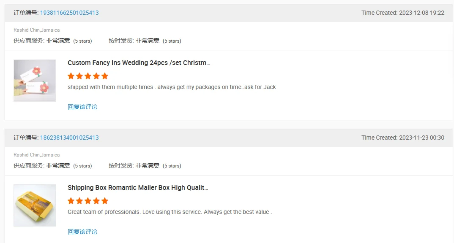The image size is (454, 243).
Task: Select the Time Created 2023-11-23 00:30 timestamp
Action: [402, 138]
